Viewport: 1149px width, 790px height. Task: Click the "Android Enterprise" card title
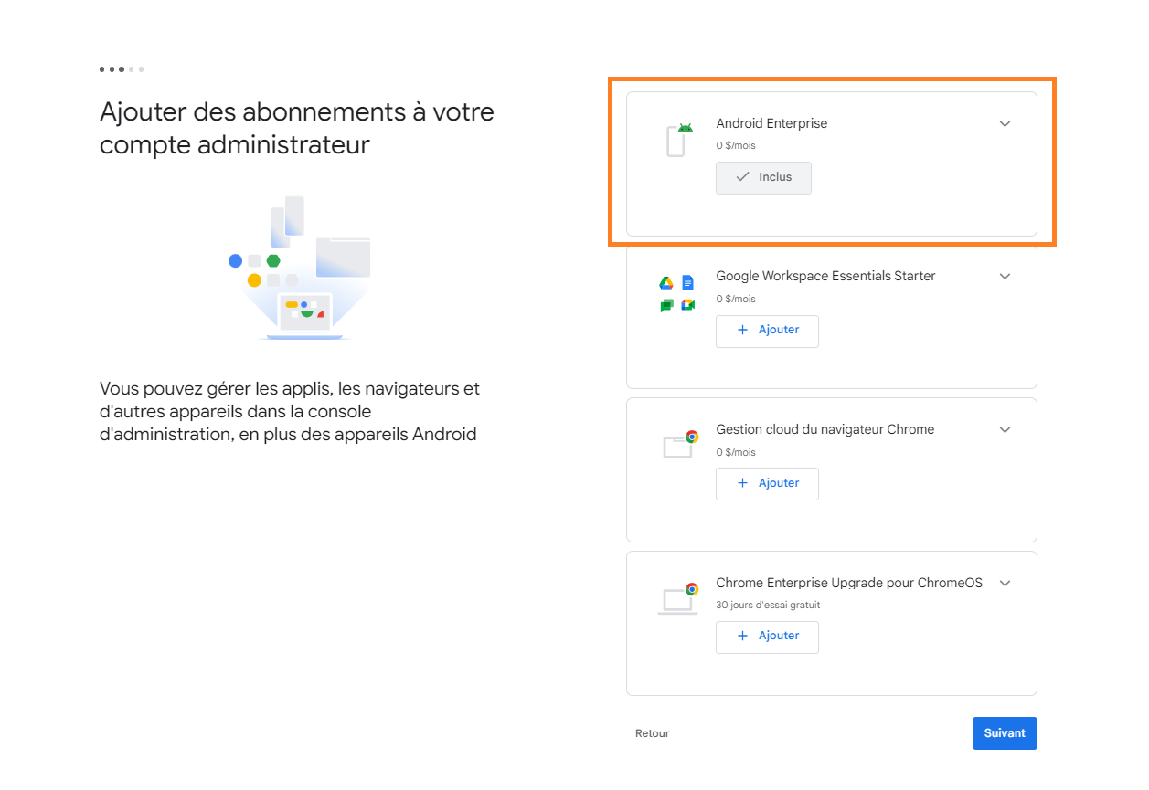coord(771,123)
